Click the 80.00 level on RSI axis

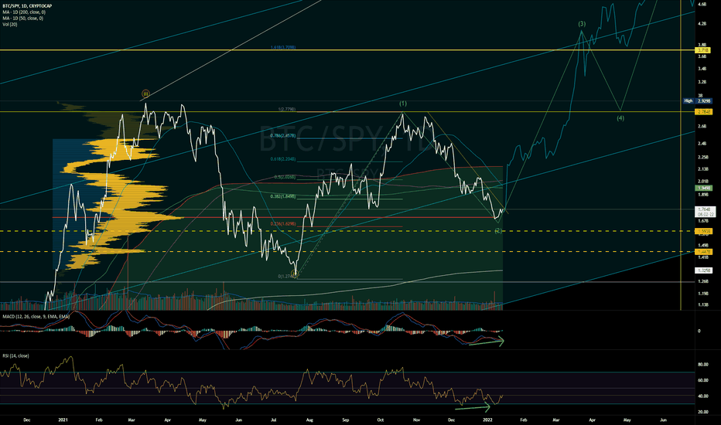point(703,365)
